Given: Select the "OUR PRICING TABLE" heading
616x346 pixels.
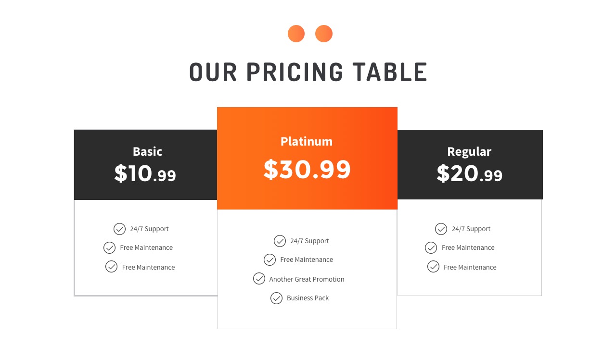Looking at the screenshot, I should 308,73.
